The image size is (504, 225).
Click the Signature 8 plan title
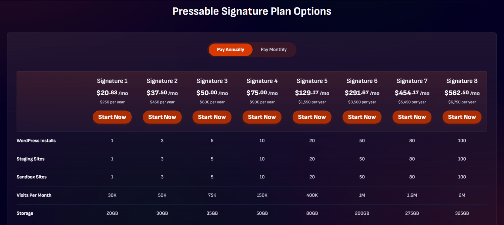coord(462,81)
